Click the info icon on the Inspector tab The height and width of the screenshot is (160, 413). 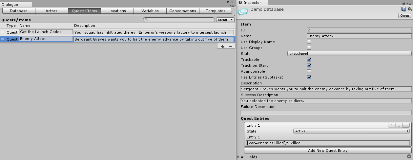[240, 3]
